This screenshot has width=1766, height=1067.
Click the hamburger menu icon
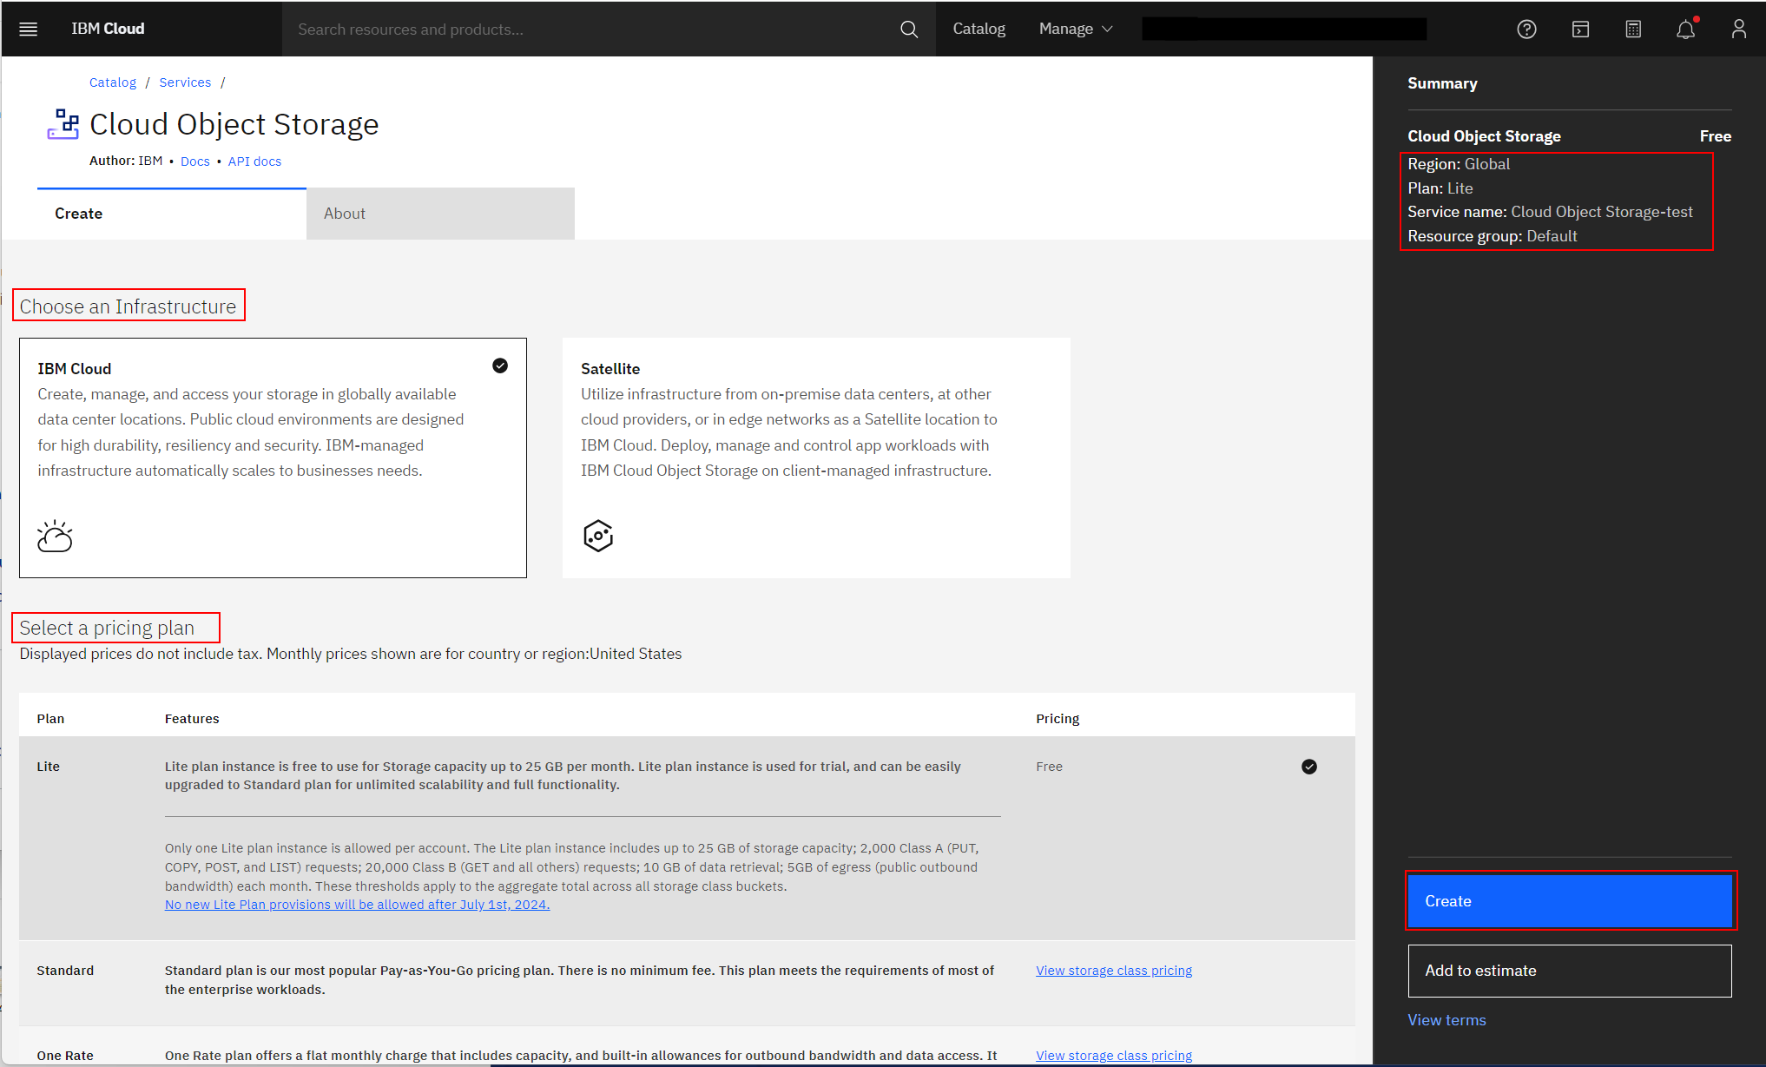click(x=28, y=28)
